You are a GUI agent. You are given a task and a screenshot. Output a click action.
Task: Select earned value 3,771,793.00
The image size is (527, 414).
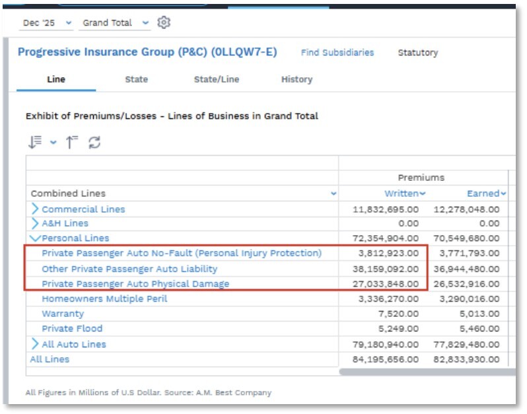(470, 253)
